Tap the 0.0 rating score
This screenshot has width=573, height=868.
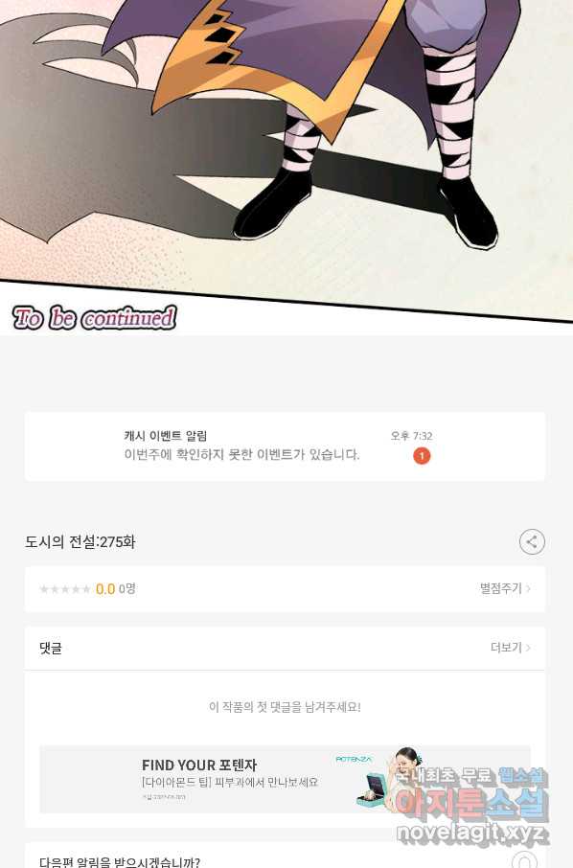tap(105, 589)
